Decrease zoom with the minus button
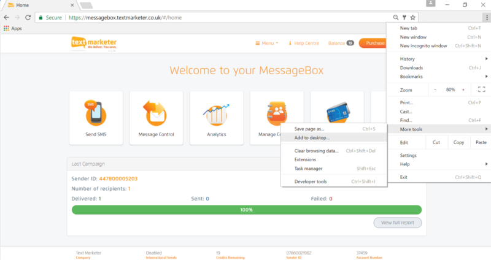 point(435,90)
